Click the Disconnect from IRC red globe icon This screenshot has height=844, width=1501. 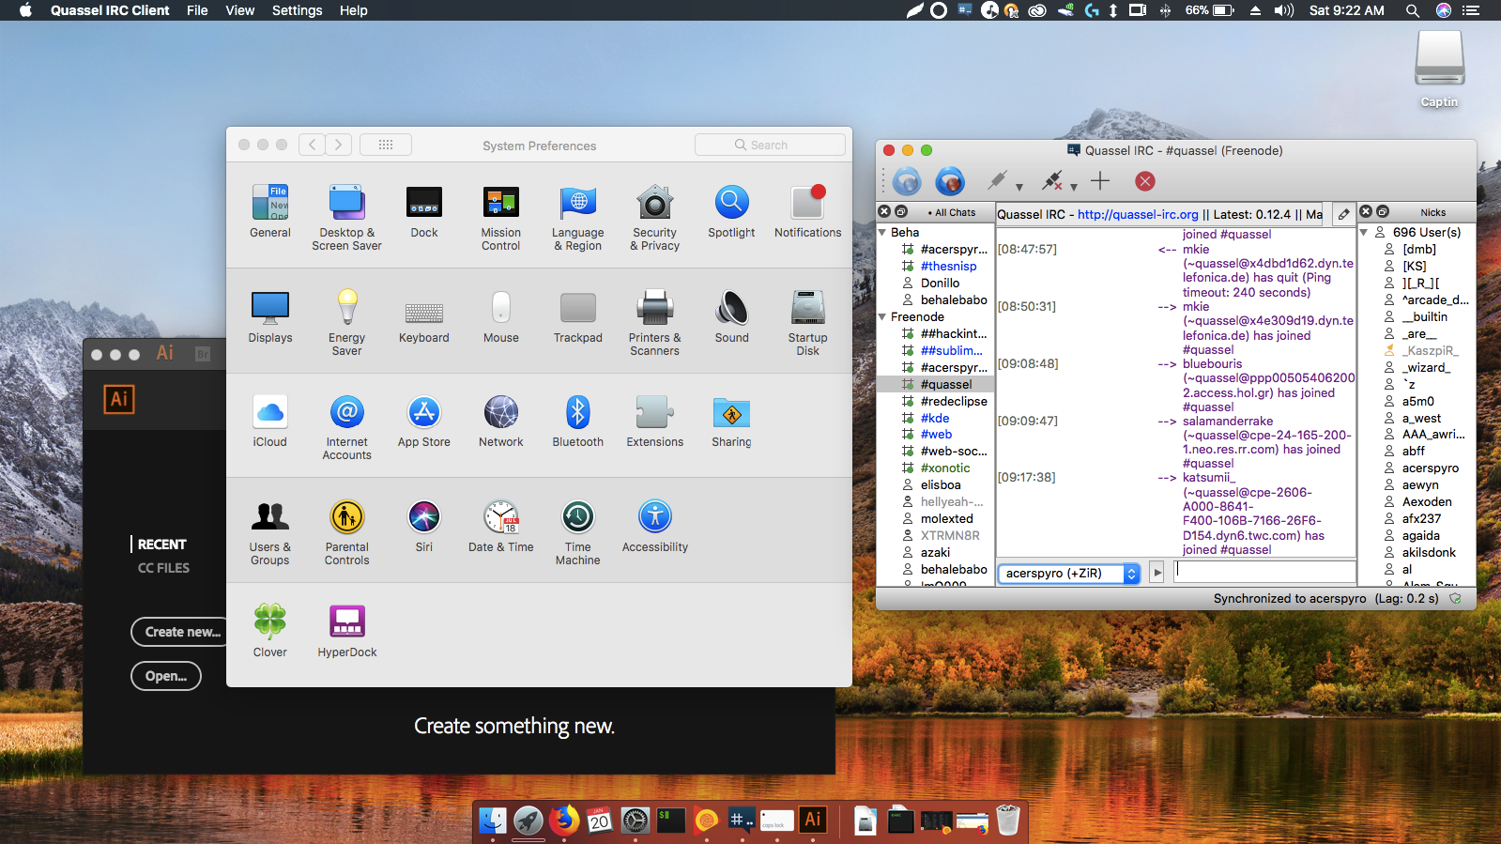tap(950, 181)
